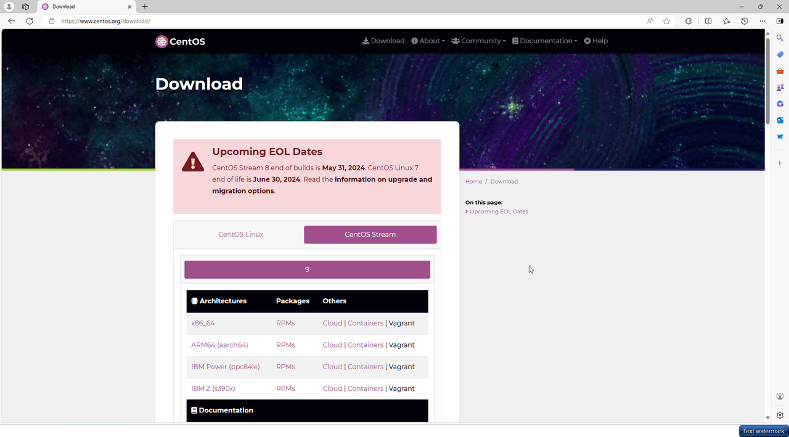Image resolution: width=789 pixels, height=437 pixels.
Task: Open Containers link in IBM Power row
Action: coord(366,367)
